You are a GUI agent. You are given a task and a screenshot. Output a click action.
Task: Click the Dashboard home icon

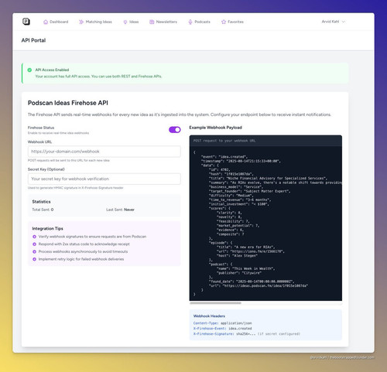click(46, 22)
